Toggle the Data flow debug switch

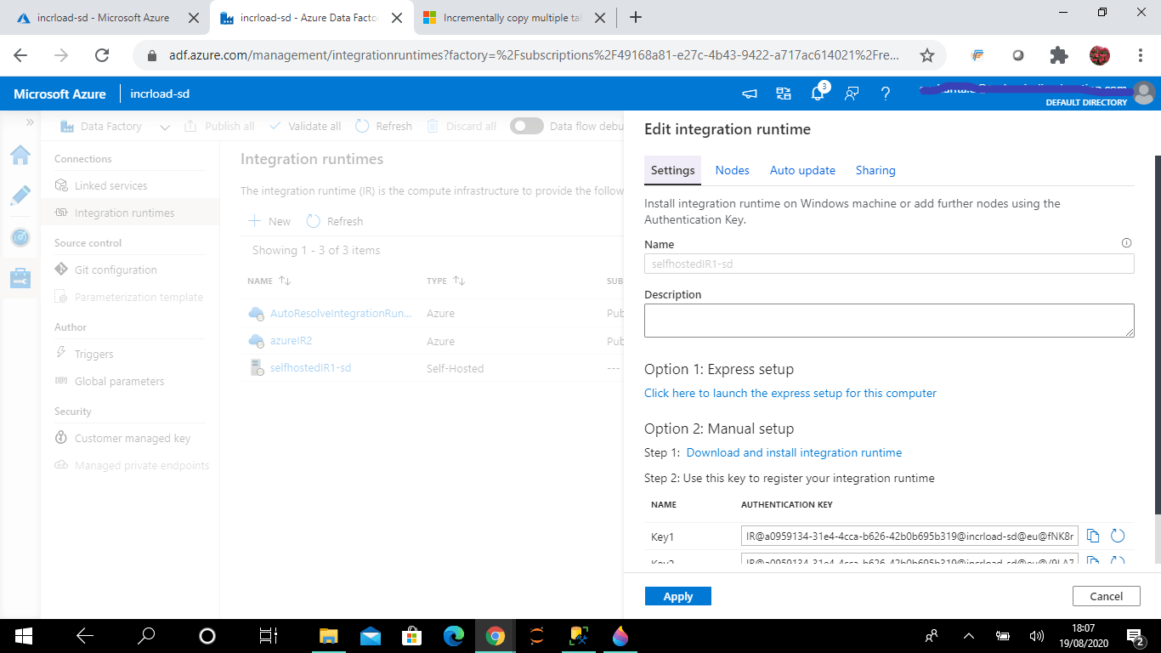tap(527, 126)
